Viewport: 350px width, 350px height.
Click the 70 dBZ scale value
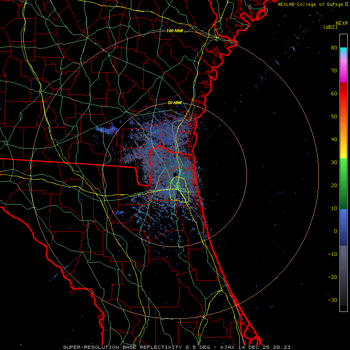pyautogui.click(x=334, y=70)
